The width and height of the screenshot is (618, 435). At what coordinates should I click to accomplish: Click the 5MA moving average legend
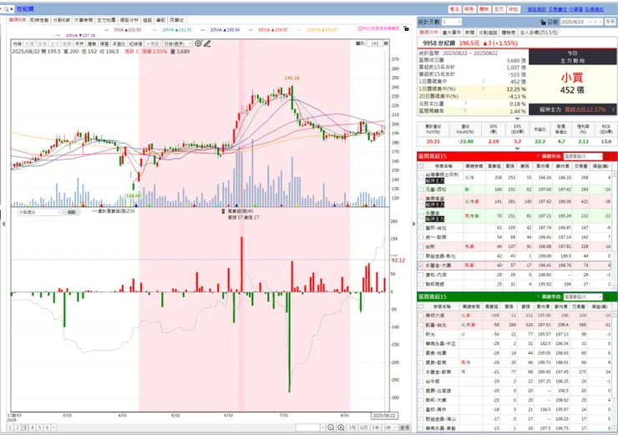click(x=127, y=29)
